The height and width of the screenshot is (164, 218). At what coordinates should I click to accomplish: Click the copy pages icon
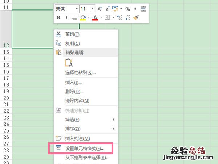pos(58,43)
